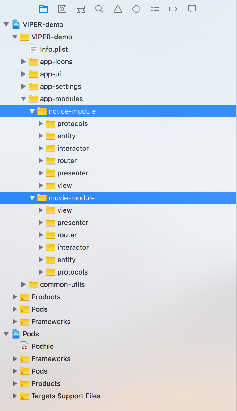Viewport: 237px width, 411px height.
Task: Collapse the VIPER-demo project root
Action: [6, 24]
